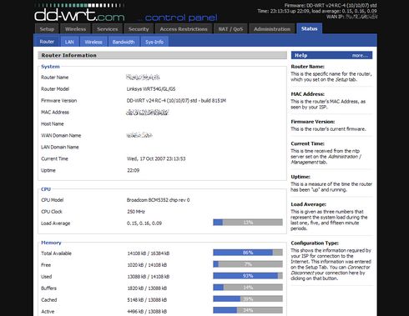
Task: Click the 13088 kB / 14108 kB value
Action: (149, 277)
